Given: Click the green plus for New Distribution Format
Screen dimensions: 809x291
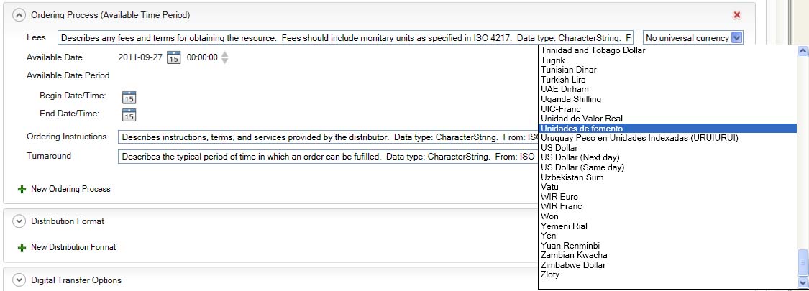Looking at the screenshot, I should coord(22,247).
